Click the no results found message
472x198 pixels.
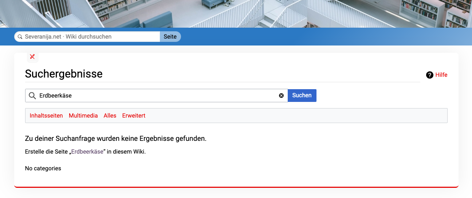[x=115, y=139]
